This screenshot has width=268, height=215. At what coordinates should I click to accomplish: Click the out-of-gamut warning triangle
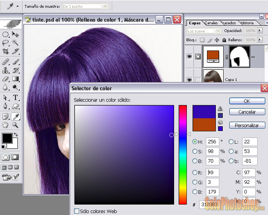point(220,109)
